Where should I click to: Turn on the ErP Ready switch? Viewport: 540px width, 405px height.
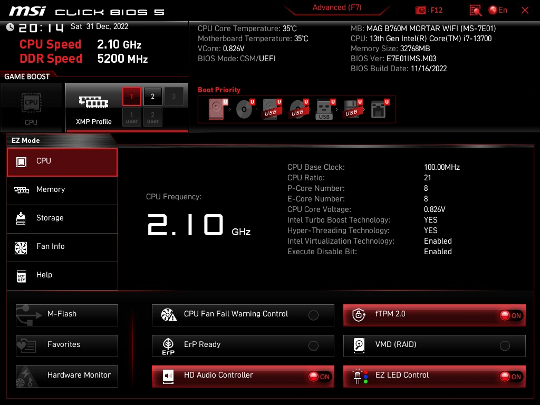[x=313, y=346]
